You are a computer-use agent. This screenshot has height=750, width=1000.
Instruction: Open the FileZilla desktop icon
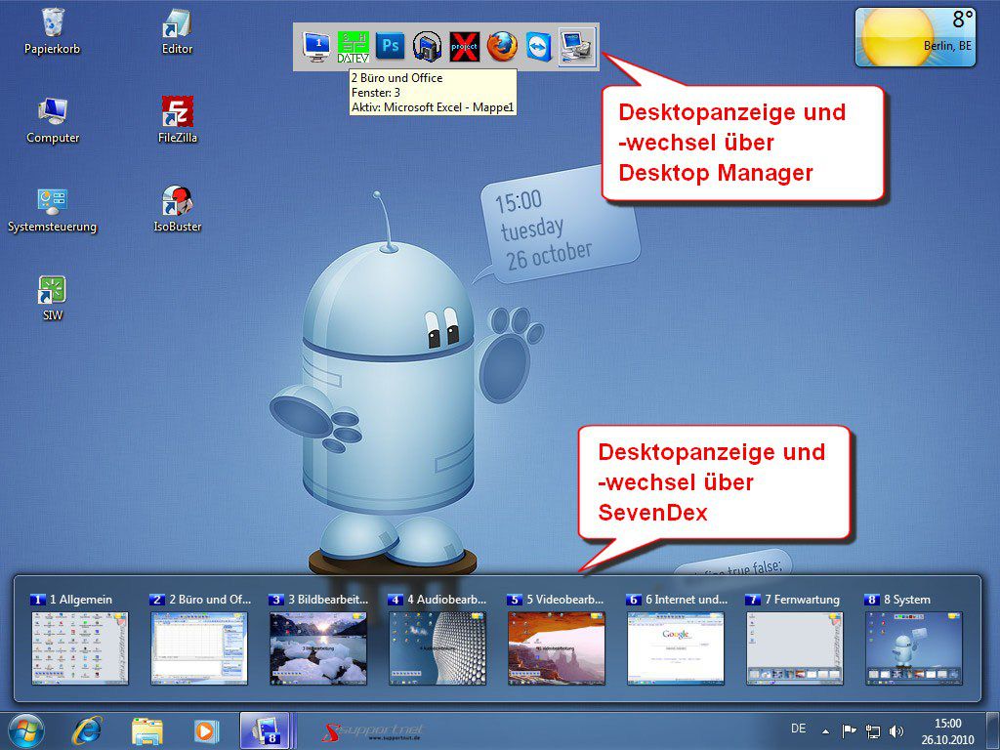coord(176,107)
